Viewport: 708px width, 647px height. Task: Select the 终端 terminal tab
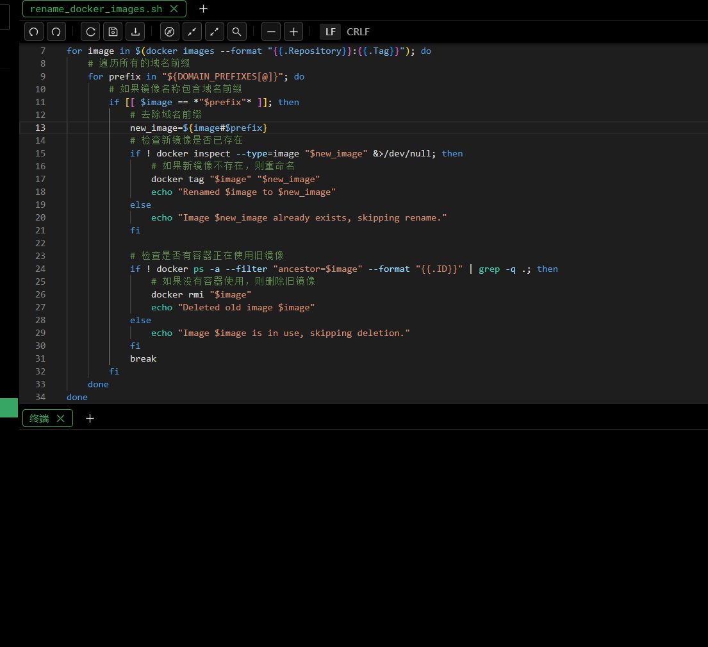39,418
